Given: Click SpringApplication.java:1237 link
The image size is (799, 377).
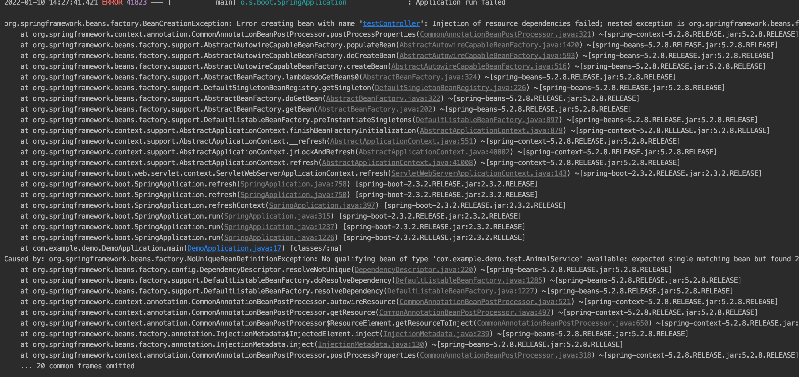Looking at the screenshot, I should click(279, 227).
